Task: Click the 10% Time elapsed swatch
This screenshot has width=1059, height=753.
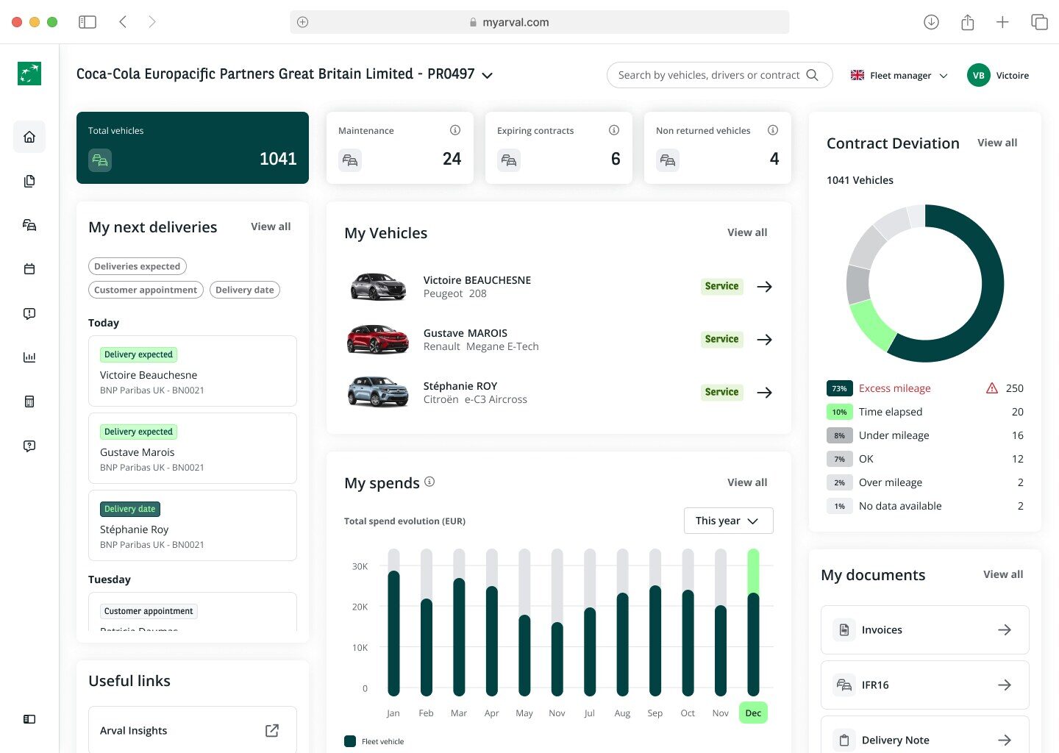Action: (x=840, y=412)
